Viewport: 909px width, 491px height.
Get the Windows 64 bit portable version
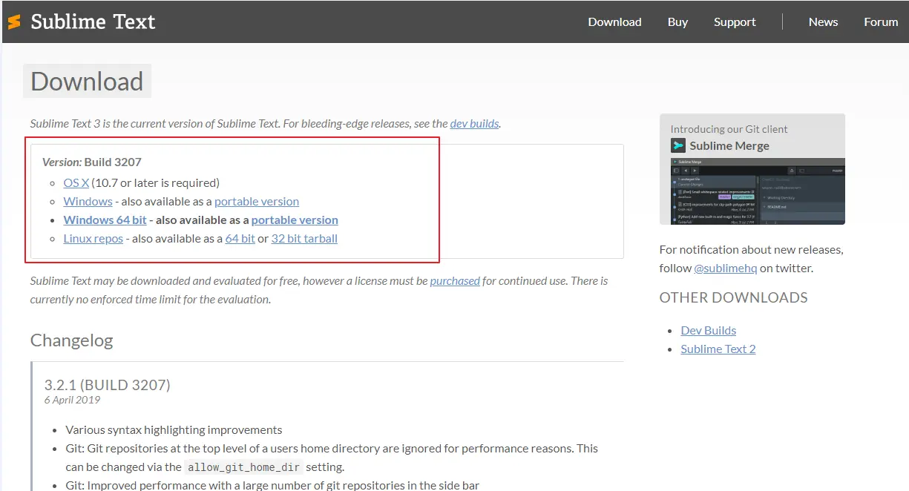[x=295, y=220]
